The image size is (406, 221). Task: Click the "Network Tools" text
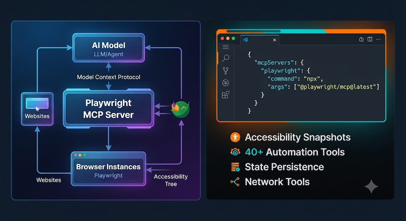(277, 182)
